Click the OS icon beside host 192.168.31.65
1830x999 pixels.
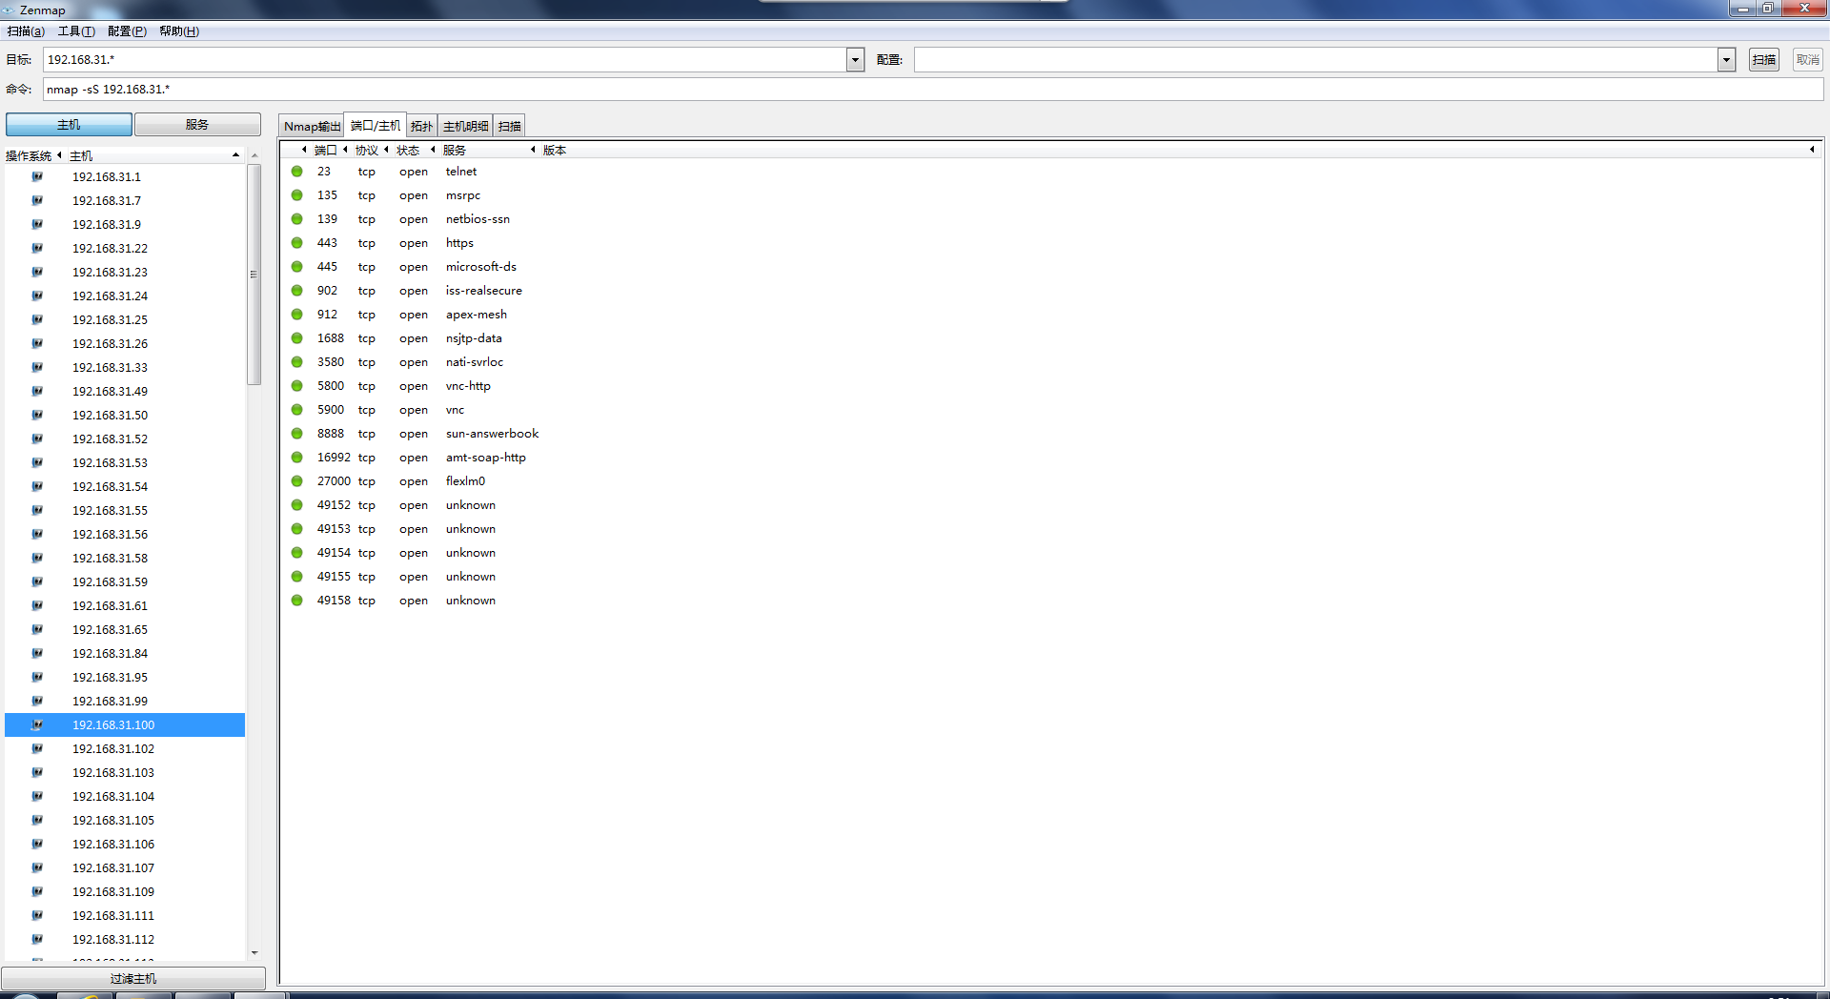point(37,629)
